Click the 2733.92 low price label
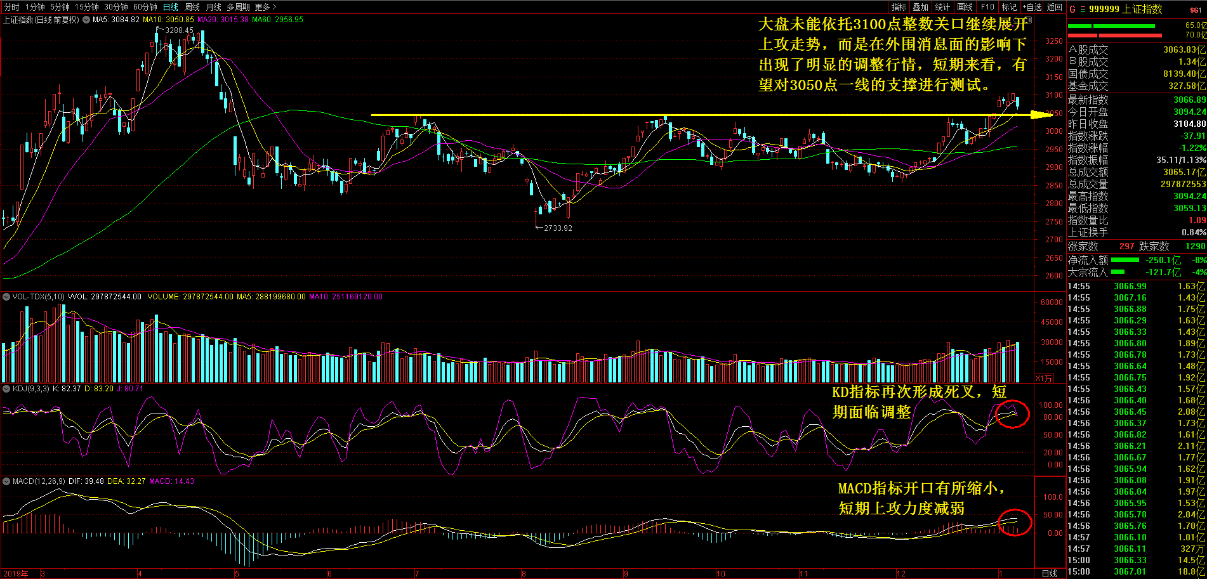The height and width of the screenshot is (579, 1207). pyautogui.click(x=558, y=228)
